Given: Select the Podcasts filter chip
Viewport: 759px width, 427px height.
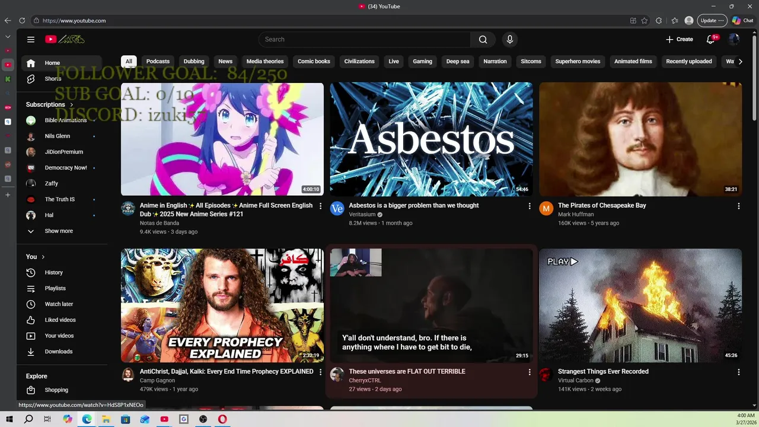Looking at the screenshot, I should [x=158, y=62].
